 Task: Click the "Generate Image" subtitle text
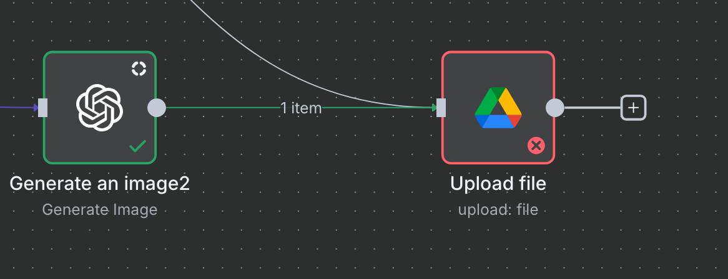pyautogui.click(x=100, y=209)
